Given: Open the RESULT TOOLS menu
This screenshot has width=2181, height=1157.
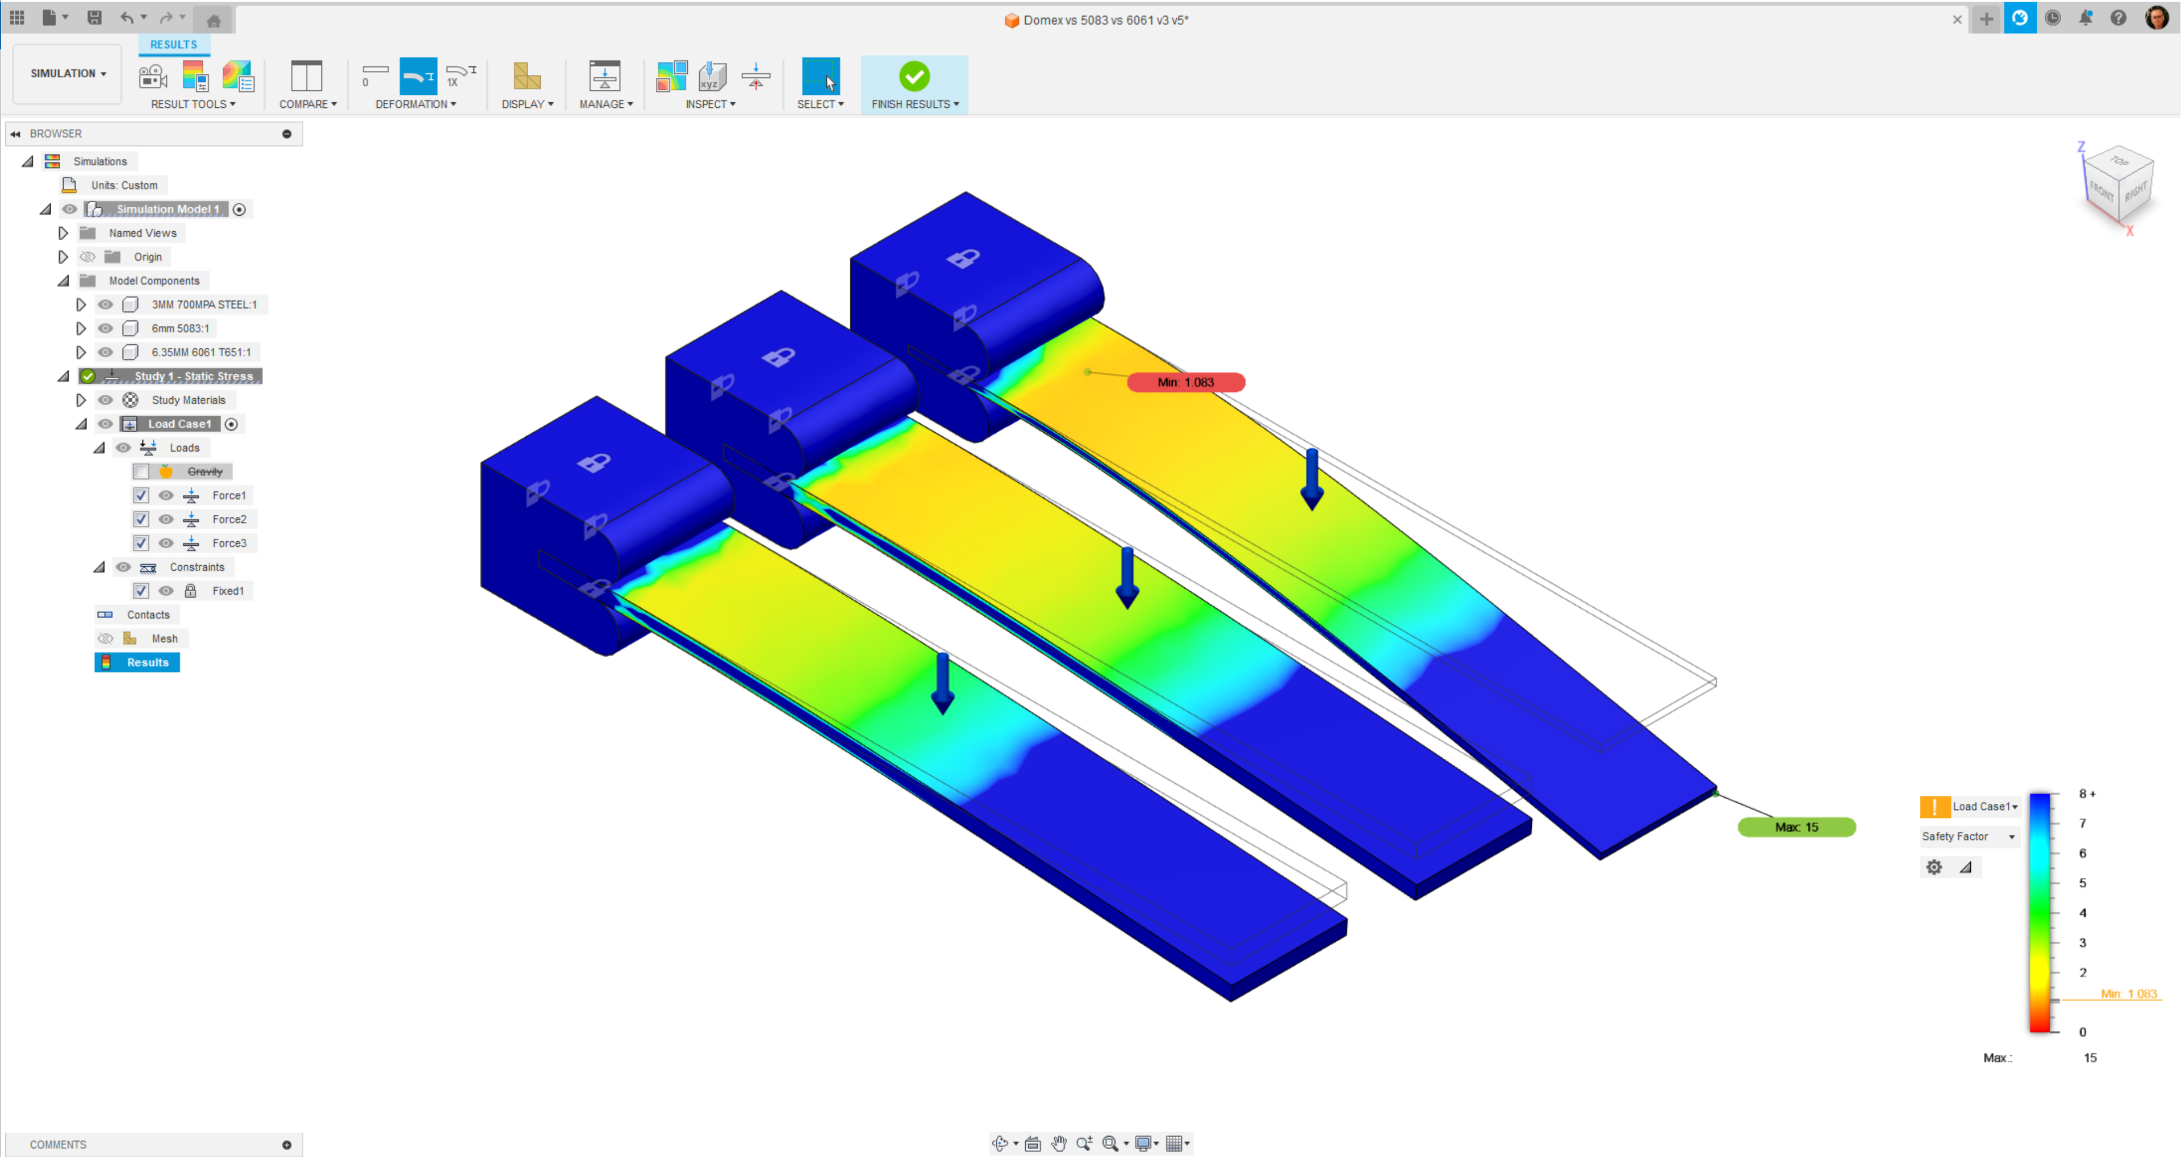Looking at the screenshot, I should (193, 104).
